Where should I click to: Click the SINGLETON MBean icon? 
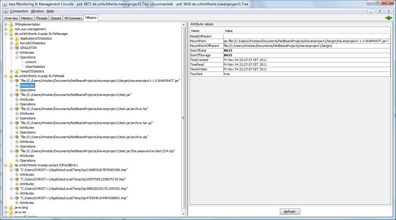click(17, 48)
